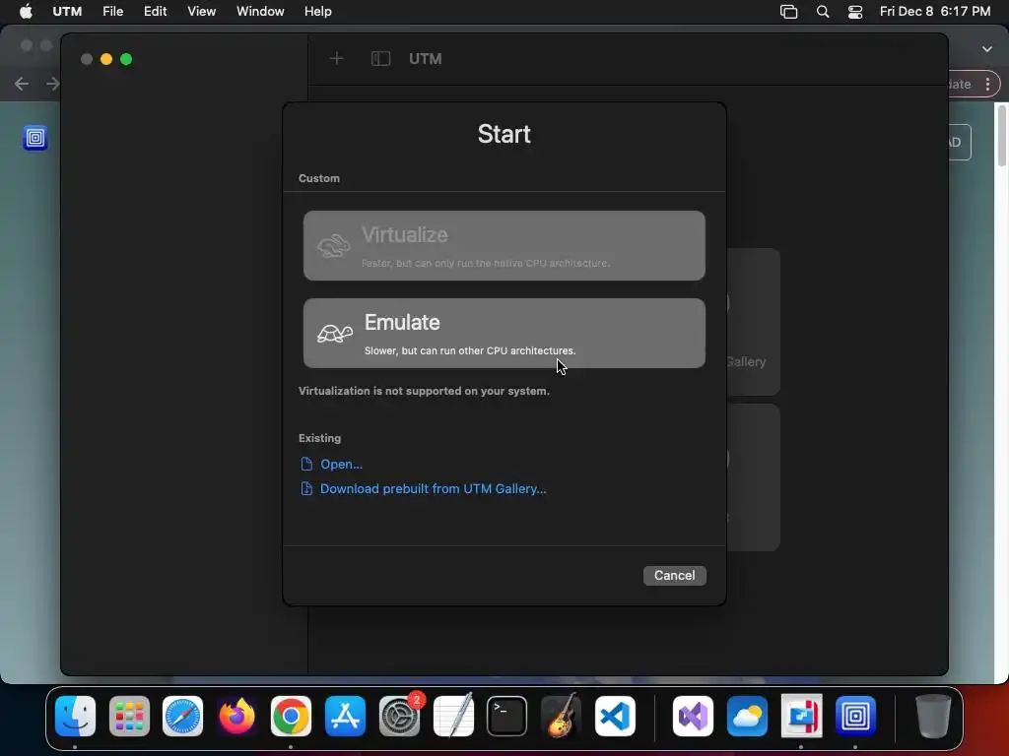The height and width of the screenshot is (756, 1009).
Task: Click the window mirroring icon in menu bar
Action: click(789, 12)
